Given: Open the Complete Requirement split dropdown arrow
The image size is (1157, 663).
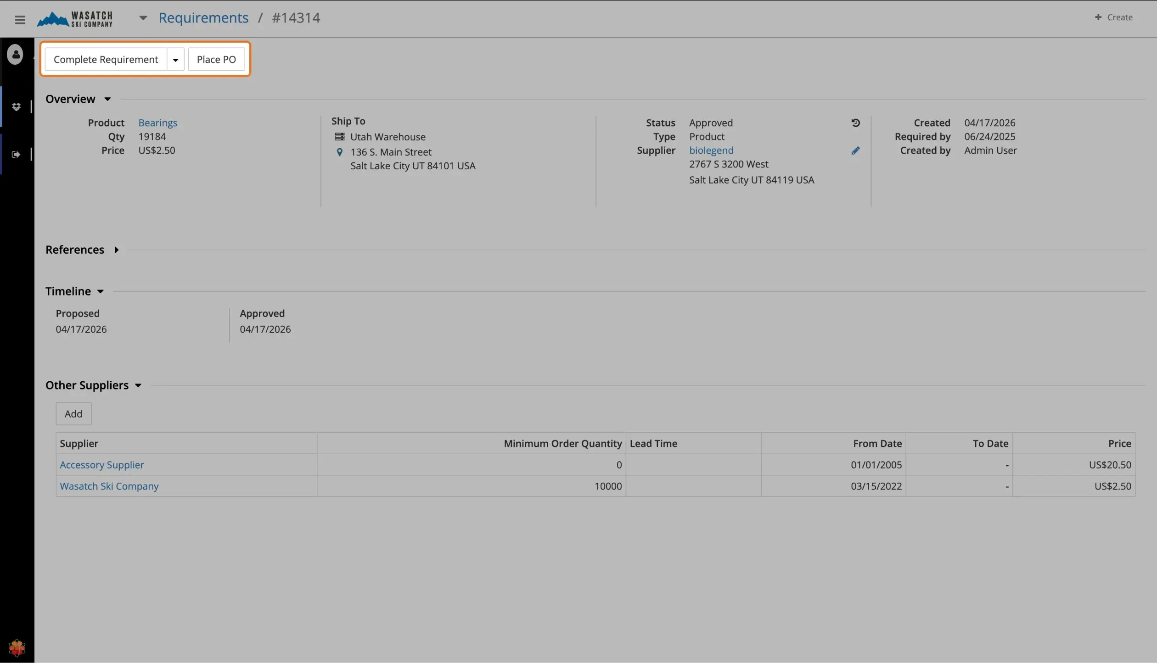Looking at the screenshot, I should (175, 59).
